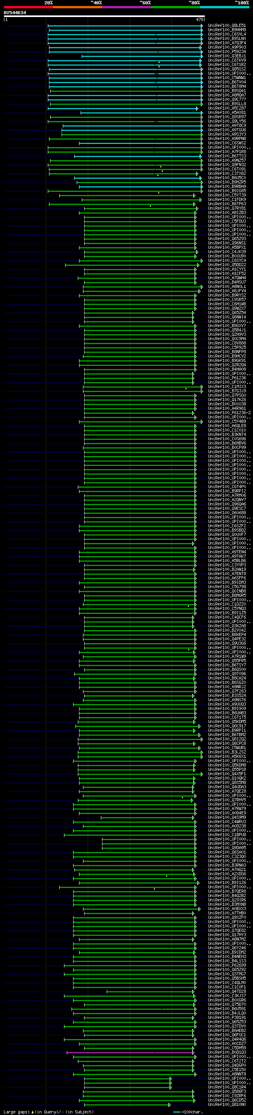Click UniRef100_A9TEN4 label
The image size is (253, 1115).
(x=227, y=552)
